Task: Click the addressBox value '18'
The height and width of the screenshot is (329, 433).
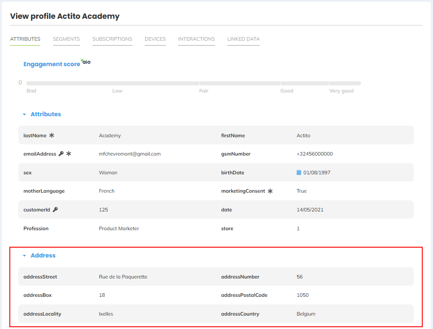Action: click(102, 295)
